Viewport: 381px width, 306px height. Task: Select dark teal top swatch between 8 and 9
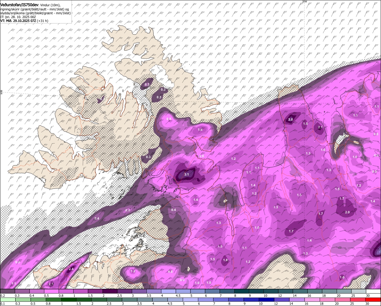tap(242, 291)
